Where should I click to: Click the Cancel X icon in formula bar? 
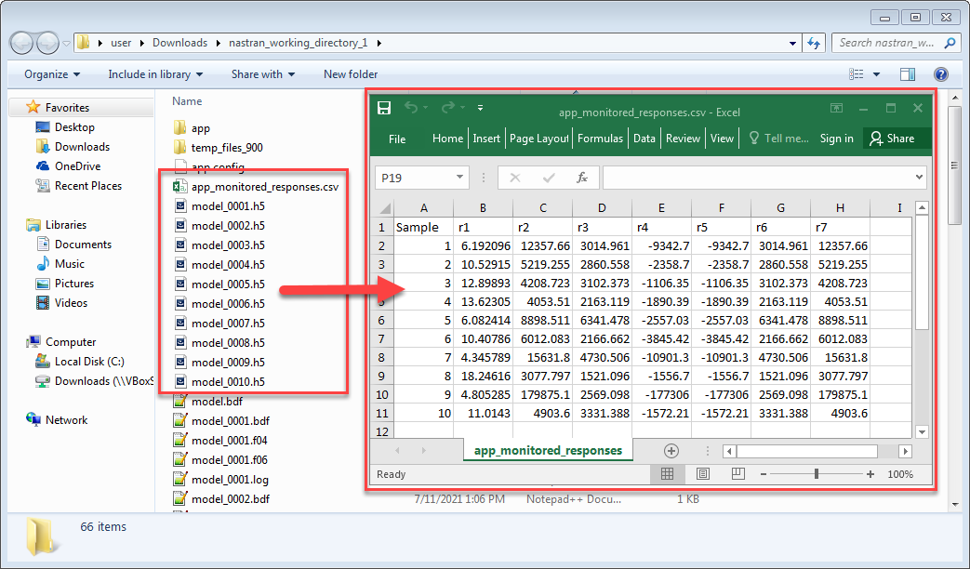(514, 179)
